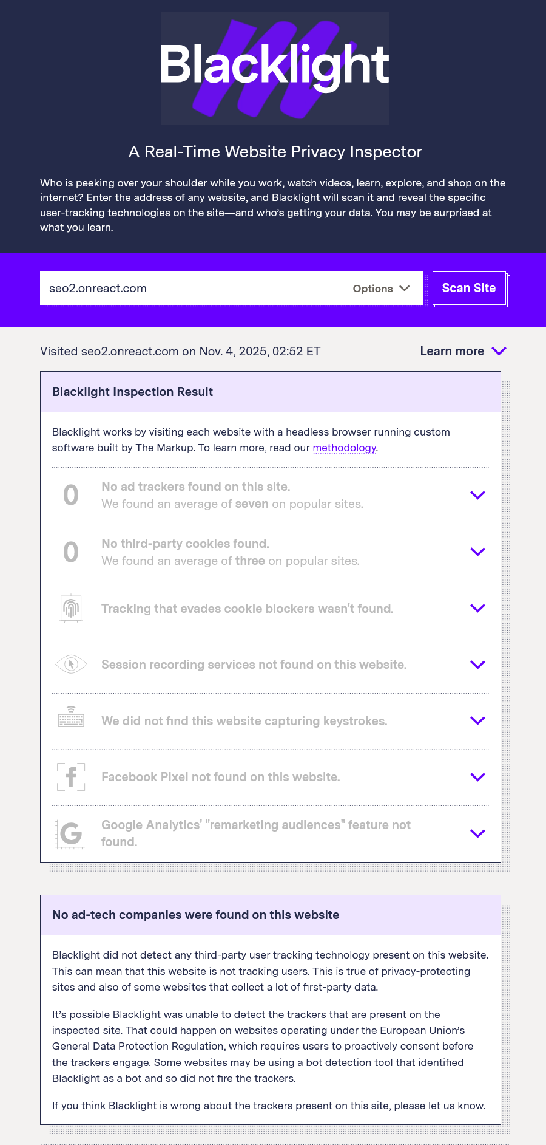Screen dimensions: 546x1145
Task: Click the Blacklight logo
Action: [x=275, y=69]
